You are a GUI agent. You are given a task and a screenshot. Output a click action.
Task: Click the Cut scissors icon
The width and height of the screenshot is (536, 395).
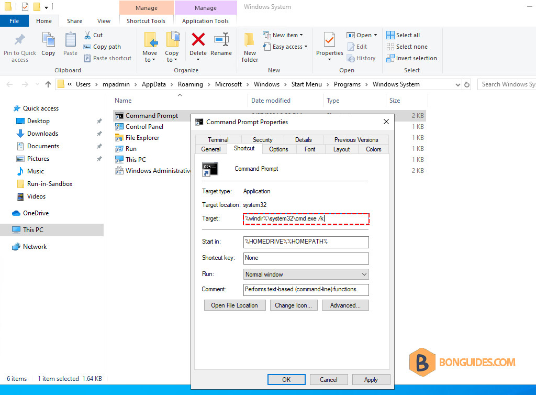click(x=88, y=35)
